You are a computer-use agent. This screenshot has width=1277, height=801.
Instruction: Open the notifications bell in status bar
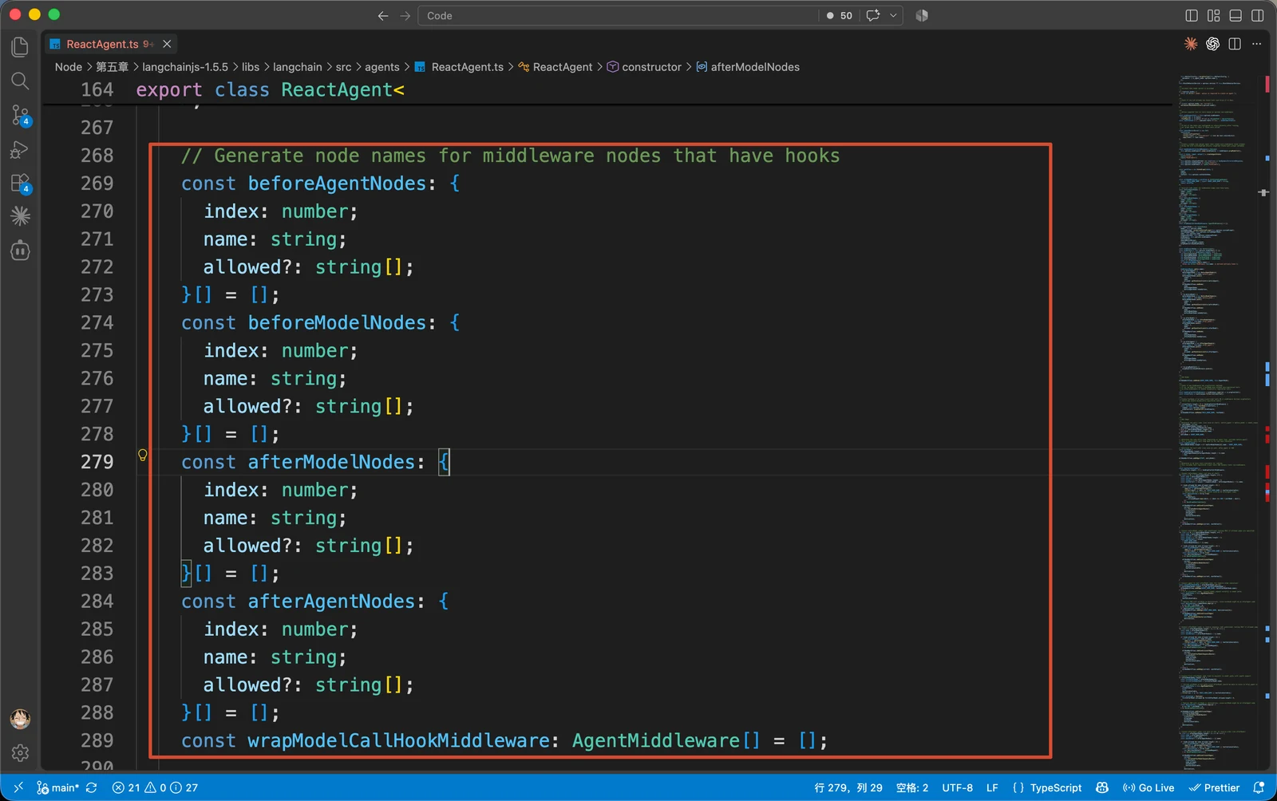click(x=1259, y=787)
